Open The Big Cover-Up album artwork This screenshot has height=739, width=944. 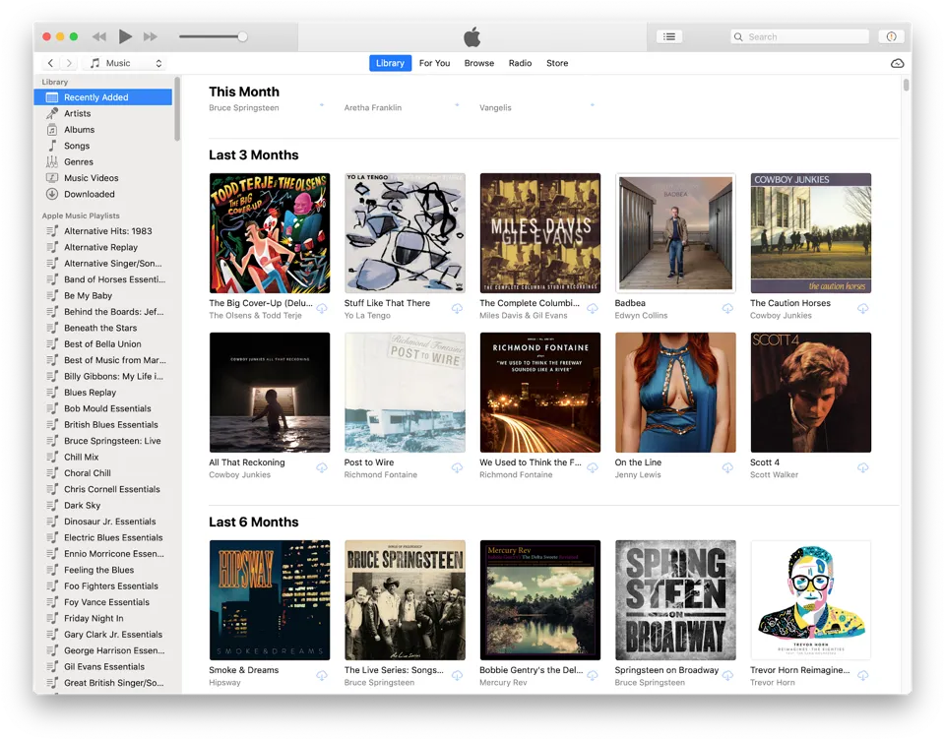click(x=270, y=233)
